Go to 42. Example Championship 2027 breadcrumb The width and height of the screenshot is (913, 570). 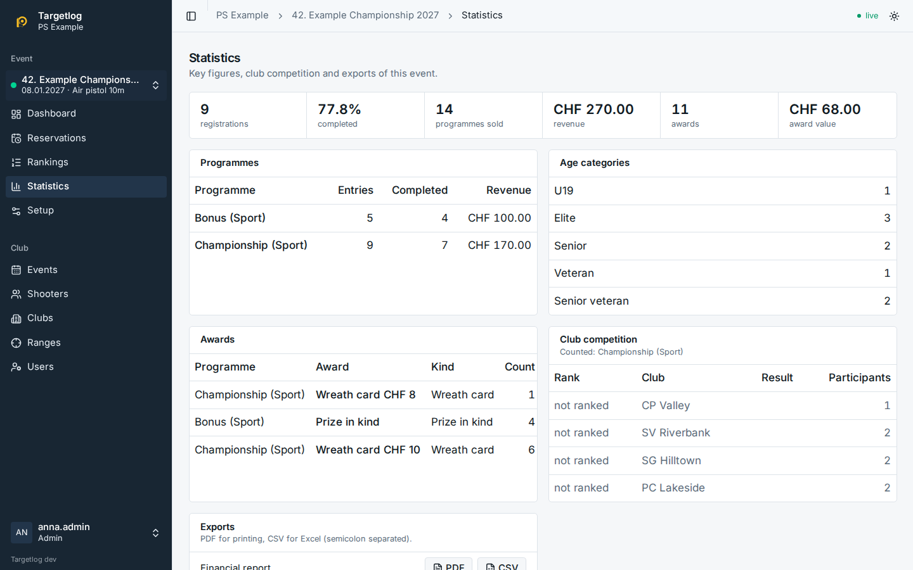(365, 15)
